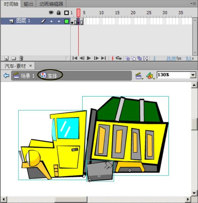Open the edit scene dropdown
The image size is (198, 203).
pyautogui.click(x=139, y=76)
